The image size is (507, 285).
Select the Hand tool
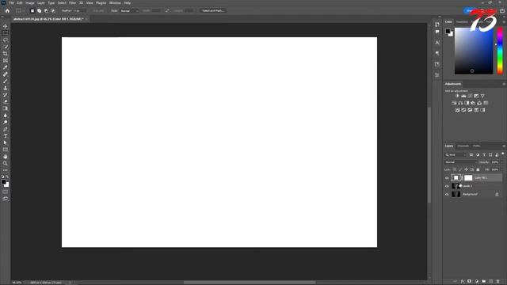click(6, 157)
